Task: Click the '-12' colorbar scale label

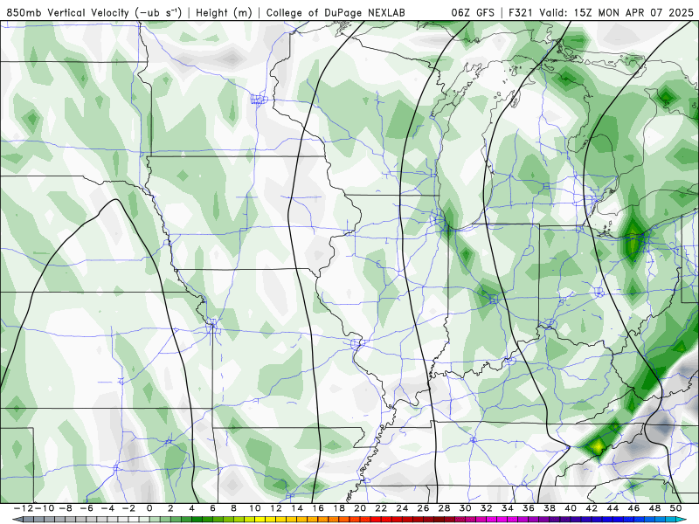Action: (23, 508)
